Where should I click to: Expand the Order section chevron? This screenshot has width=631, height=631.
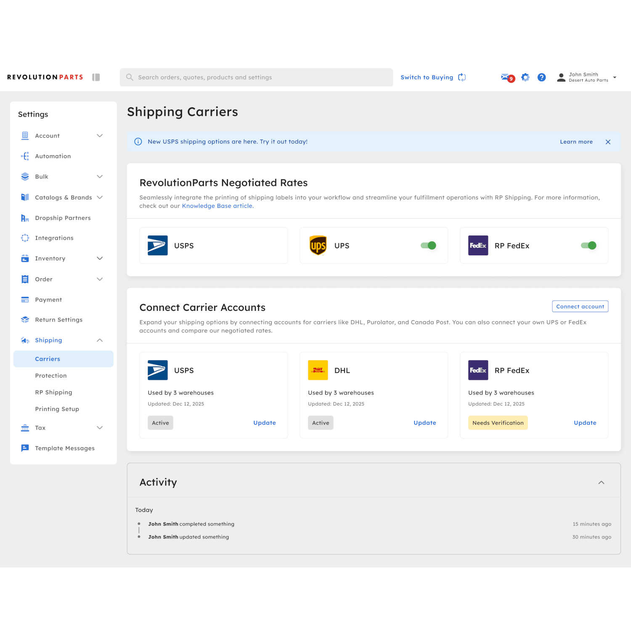[100, 279]
